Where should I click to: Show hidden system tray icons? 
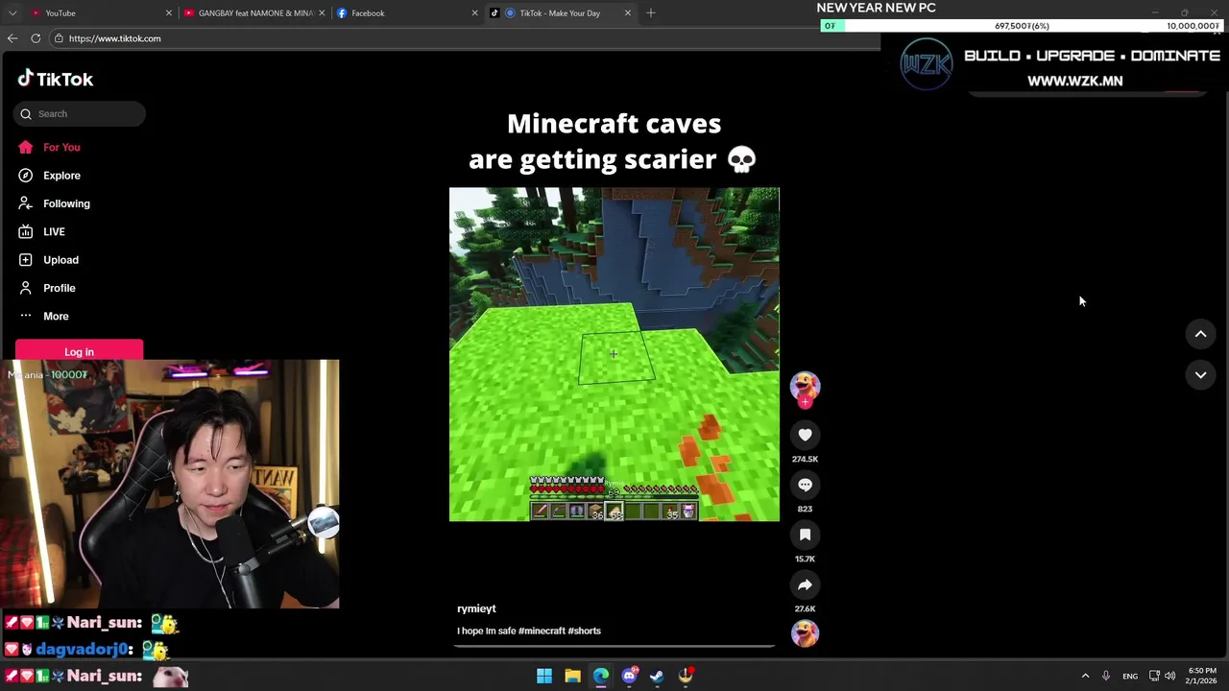pos(1086,676)
